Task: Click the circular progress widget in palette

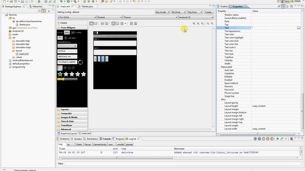Action: tap(81, 62)
